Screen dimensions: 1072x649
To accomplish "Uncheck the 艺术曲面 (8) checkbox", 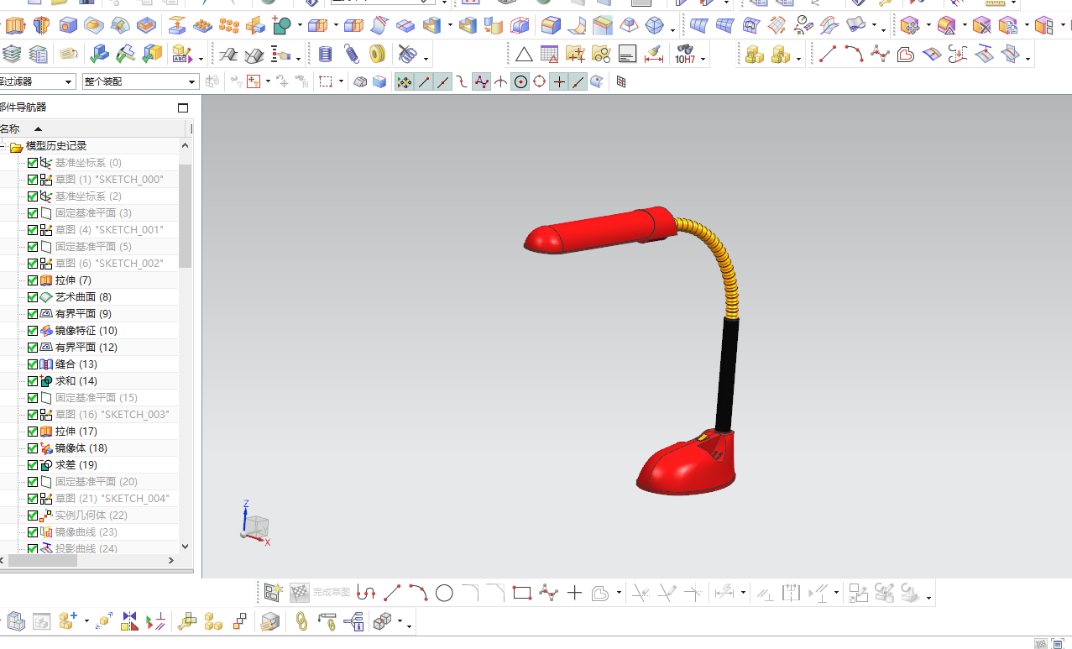I will (33, 297).
